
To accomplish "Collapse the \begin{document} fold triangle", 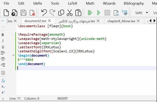I will [x=13, y=55].
